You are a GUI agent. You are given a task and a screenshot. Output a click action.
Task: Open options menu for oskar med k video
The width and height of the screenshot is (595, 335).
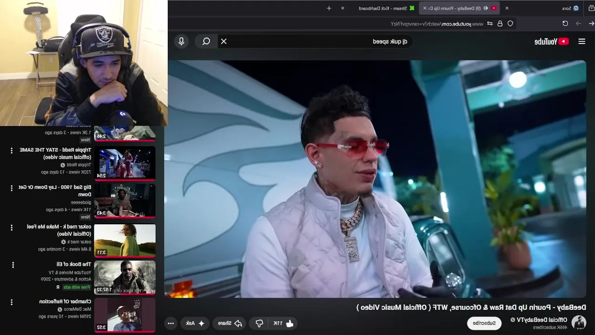click(12, 227)
